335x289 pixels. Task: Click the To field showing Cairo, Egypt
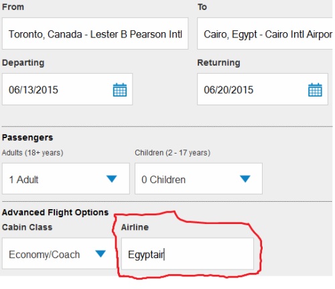265,34
